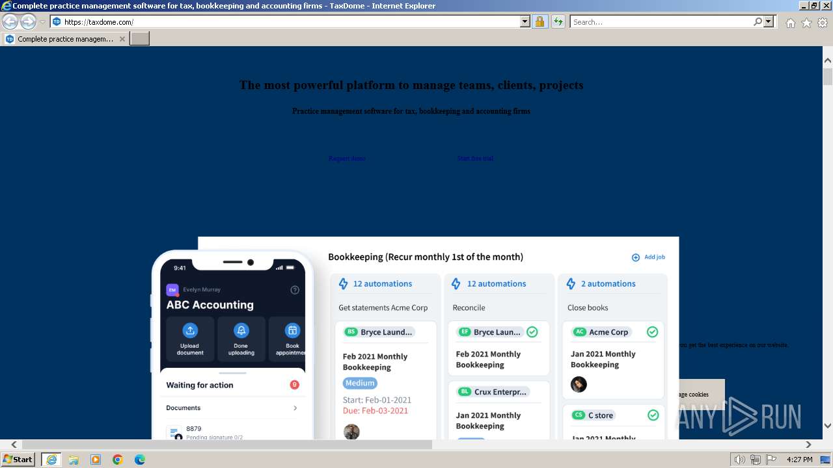Open the Favorites star icon
833x468 pixels.
pyautogui.click(x=806, y=23)
